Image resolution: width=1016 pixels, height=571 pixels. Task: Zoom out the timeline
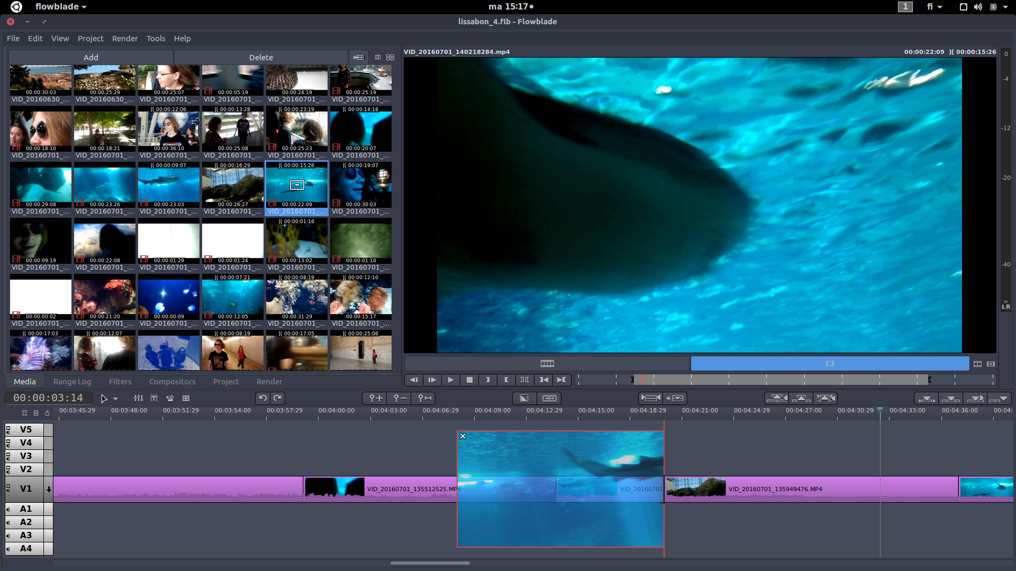[400, 398]
